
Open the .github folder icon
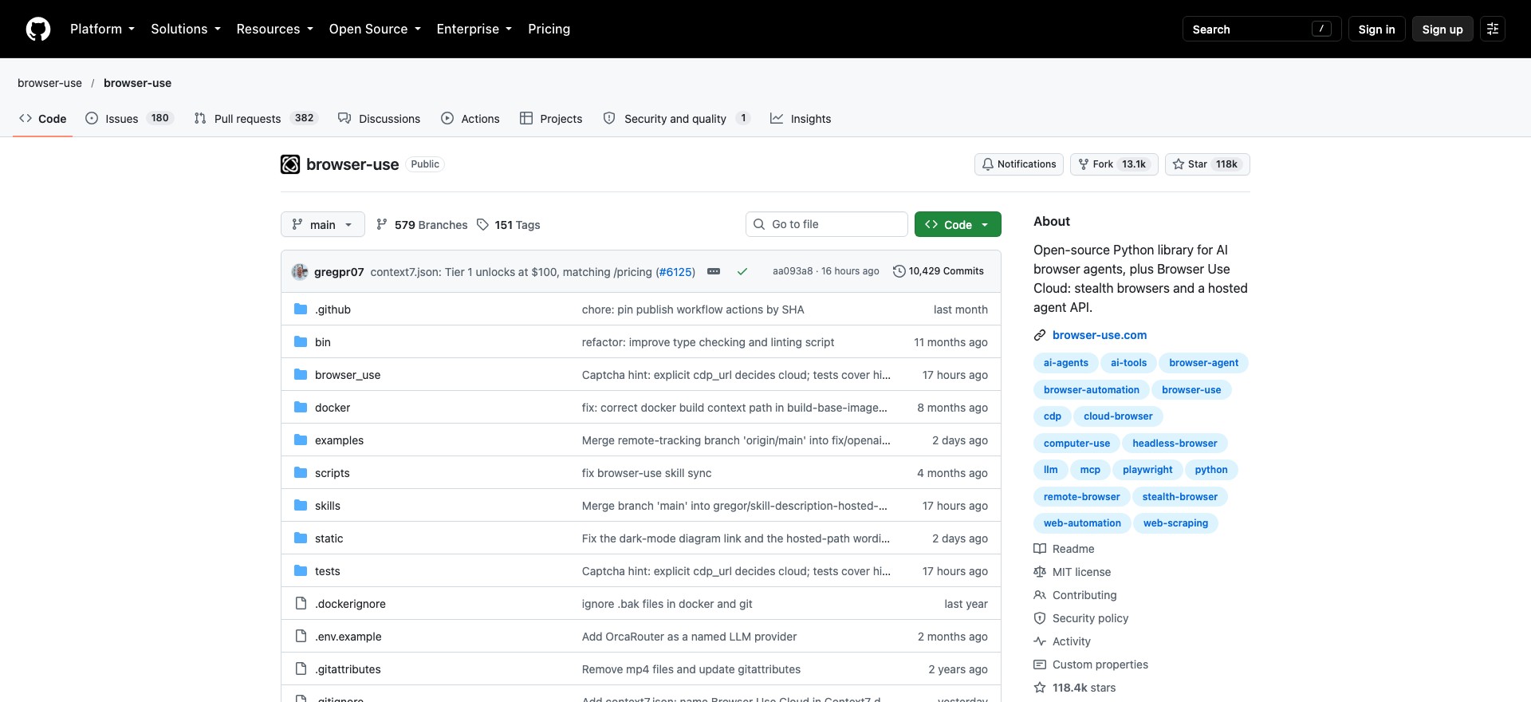pyautogui.click(x=301, y=309)
